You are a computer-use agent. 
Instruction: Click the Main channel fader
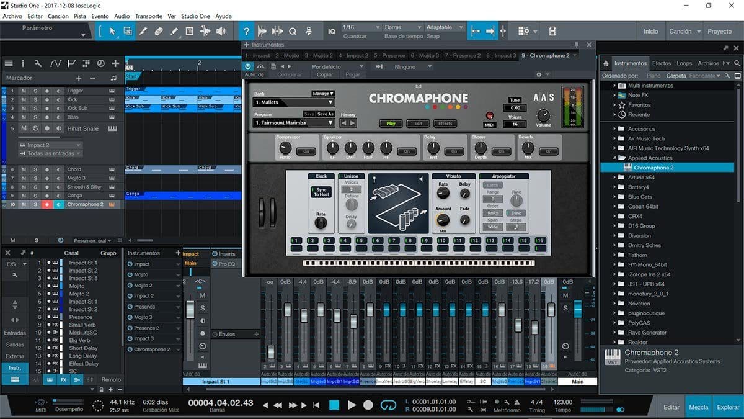tap(578, 309)
